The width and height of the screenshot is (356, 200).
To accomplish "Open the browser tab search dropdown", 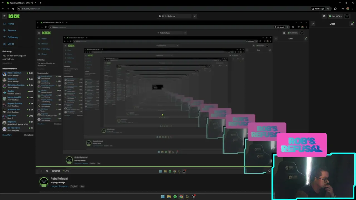I will 3,3.
